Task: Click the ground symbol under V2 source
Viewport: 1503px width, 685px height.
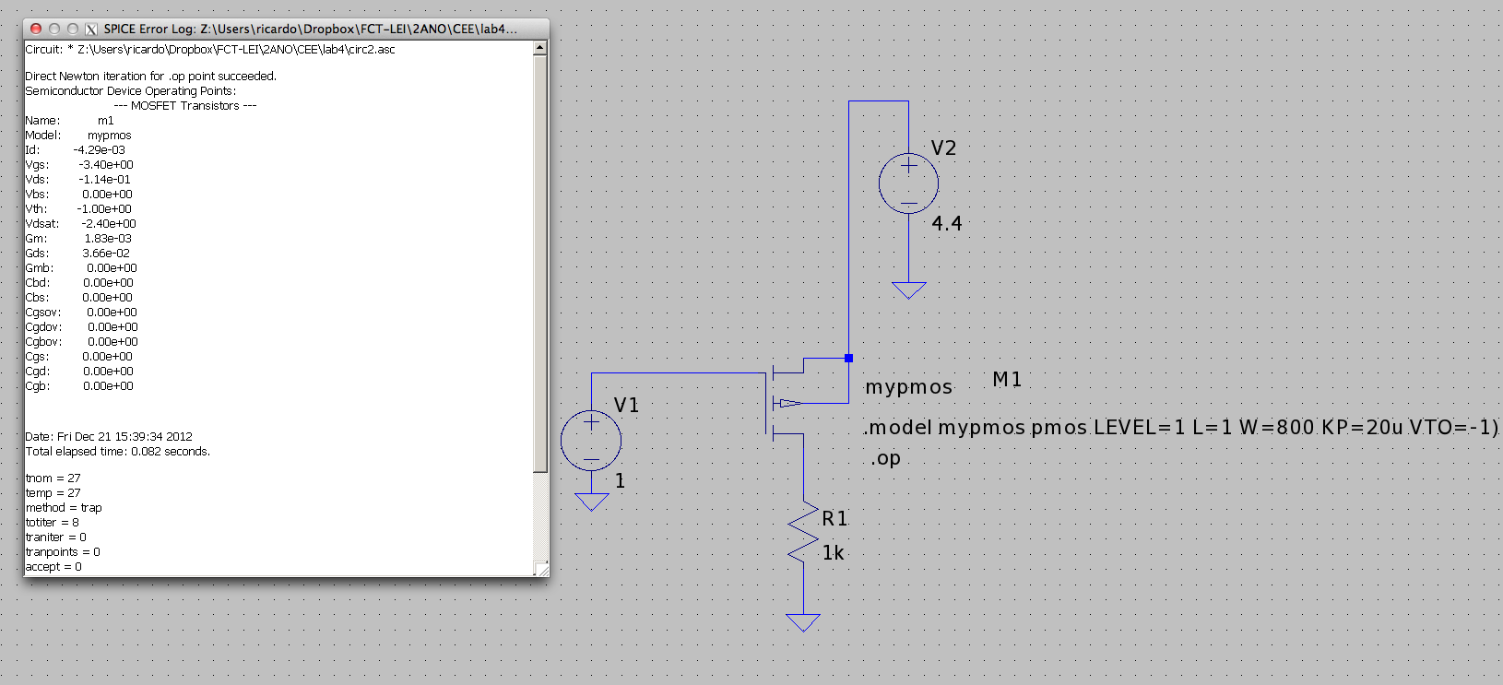Action: (x=908, y=290)
